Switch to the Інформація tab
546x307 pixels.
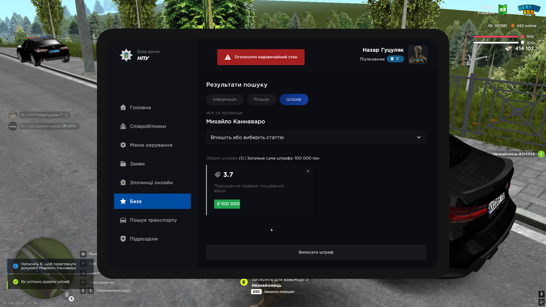pyautogui.click(x=225, y=99)
